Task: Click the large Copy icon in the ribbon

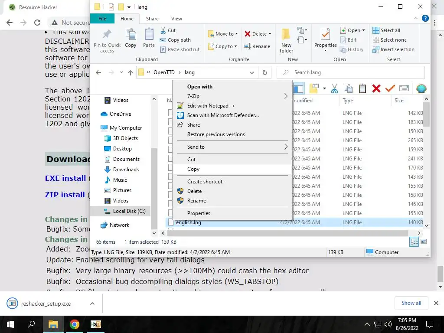Action: click(x=131, y=35)
